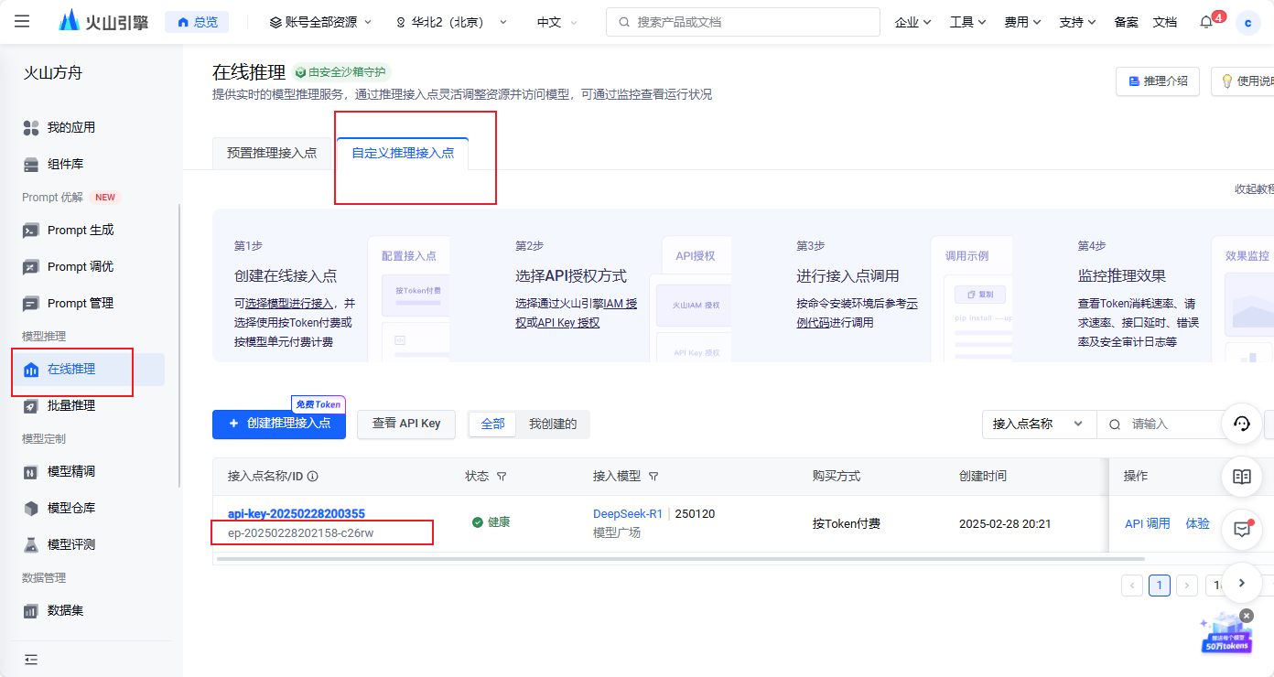The width and height of the screenshot is (1274, 677).
Task: Open the documentation book floating icon
Action: pos(1242,477)
